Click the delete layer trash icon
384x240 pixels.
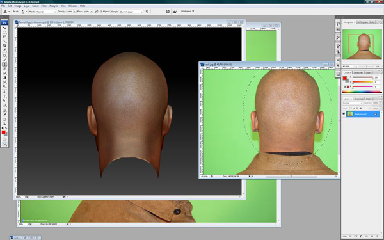(378, 236)
